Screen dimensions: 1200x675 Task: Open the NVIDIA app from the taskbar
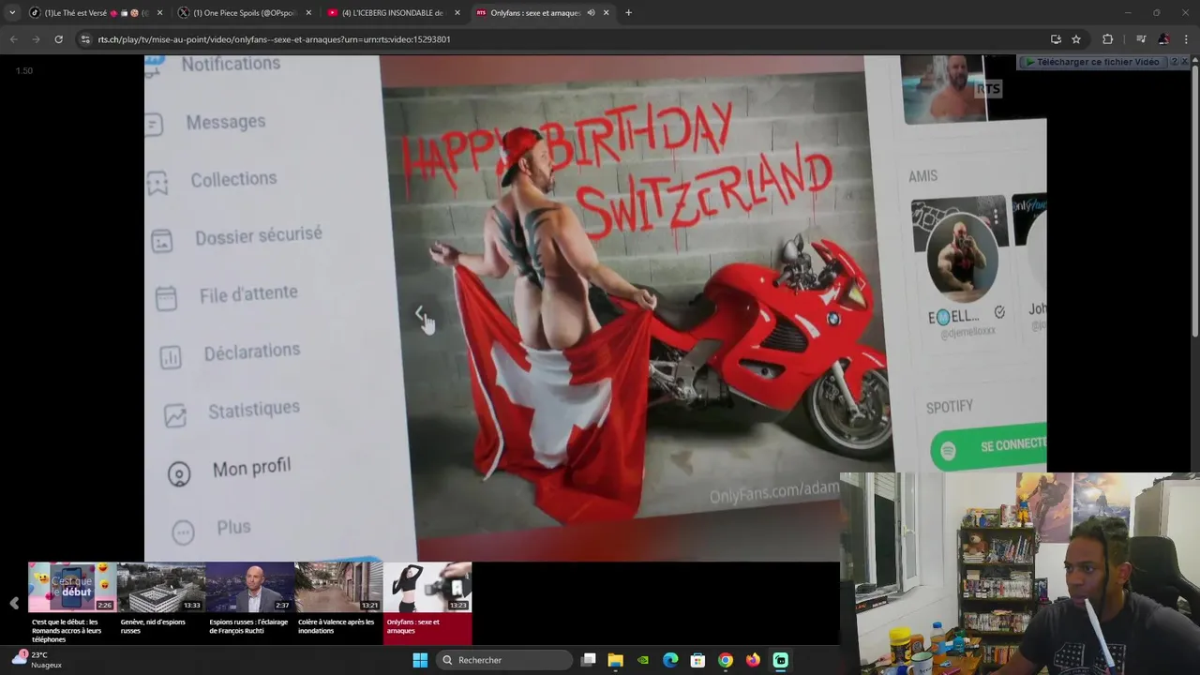click(642, 660)
